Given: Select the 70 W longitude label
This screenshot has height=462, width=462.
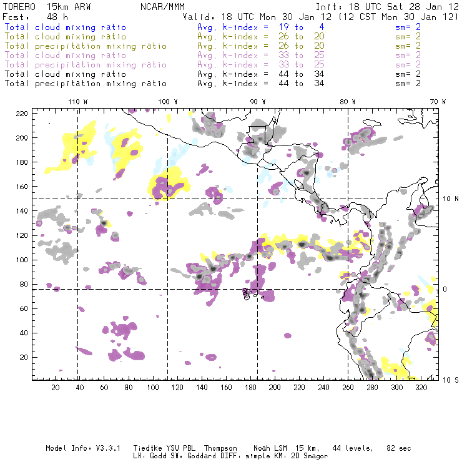Looking at the screenshot, I should pyautogui.click(x=438, y=102).
